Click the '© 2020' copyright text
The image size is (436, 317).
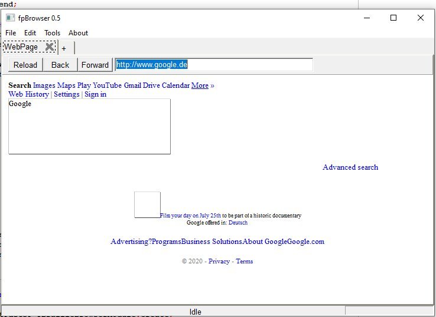[x=192, y=261]
